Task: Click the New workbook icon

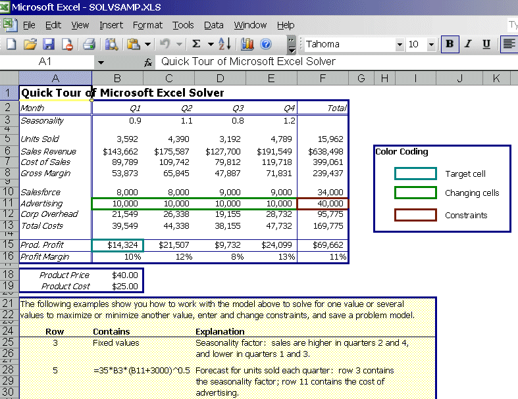Action: 11,44
